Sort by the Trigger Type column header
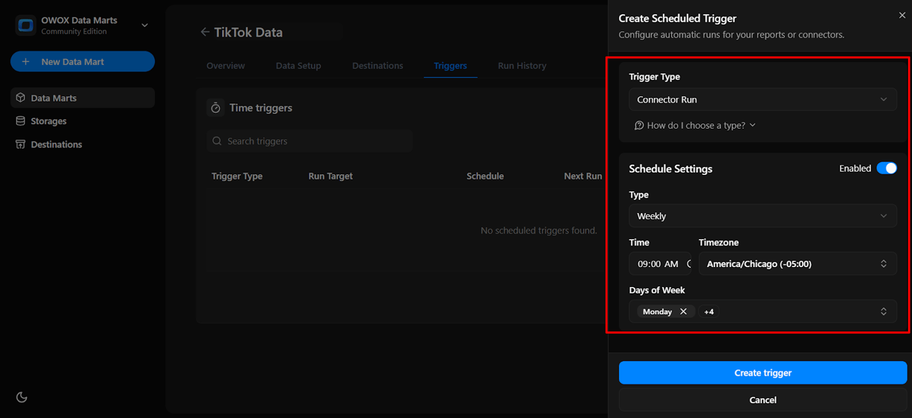 click(237, 176)
